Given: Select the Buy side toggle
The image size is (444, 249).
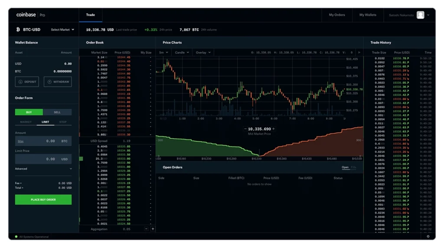Looking at the screenshot, I should (x=29, y=112).
